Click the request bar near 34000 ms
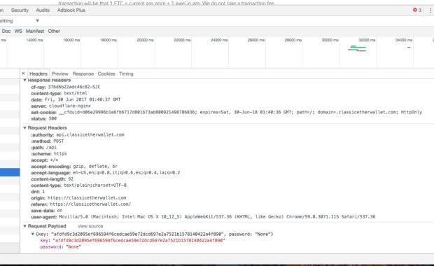 409,48
